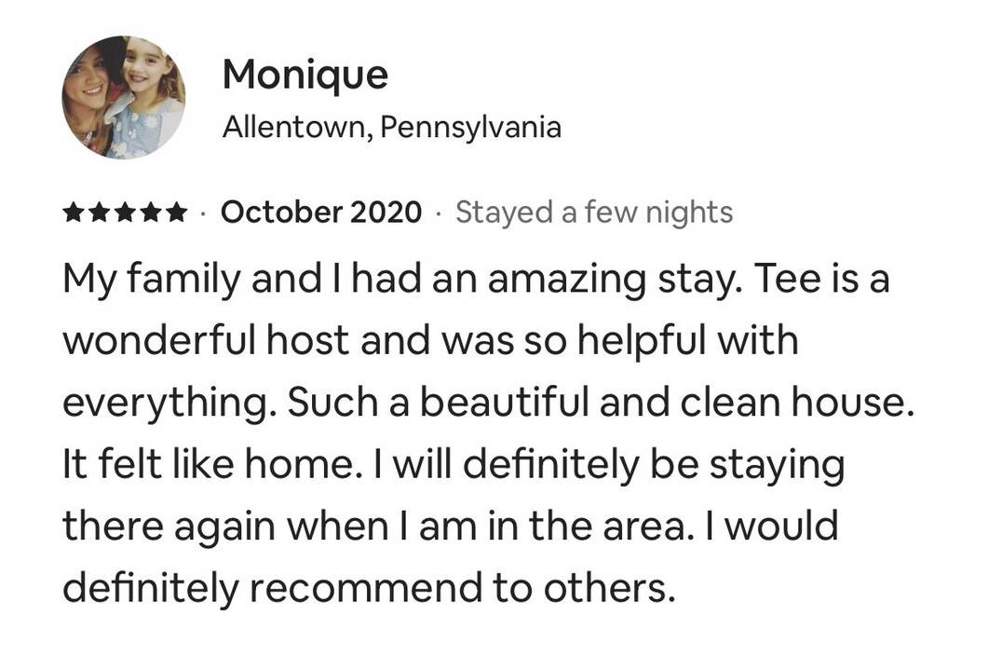
Task: Select the fifth rating star
Action: tap(174, 213)
